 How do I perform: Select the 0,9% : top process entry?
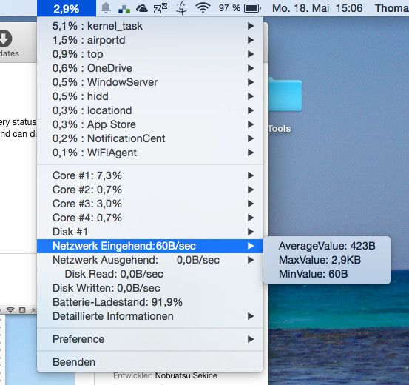tap(150, 54)
